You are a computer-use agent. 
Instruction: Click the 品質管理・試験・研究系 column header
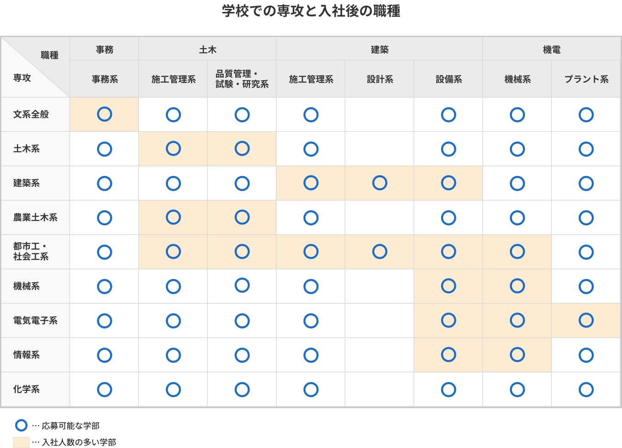pos(242,79)
